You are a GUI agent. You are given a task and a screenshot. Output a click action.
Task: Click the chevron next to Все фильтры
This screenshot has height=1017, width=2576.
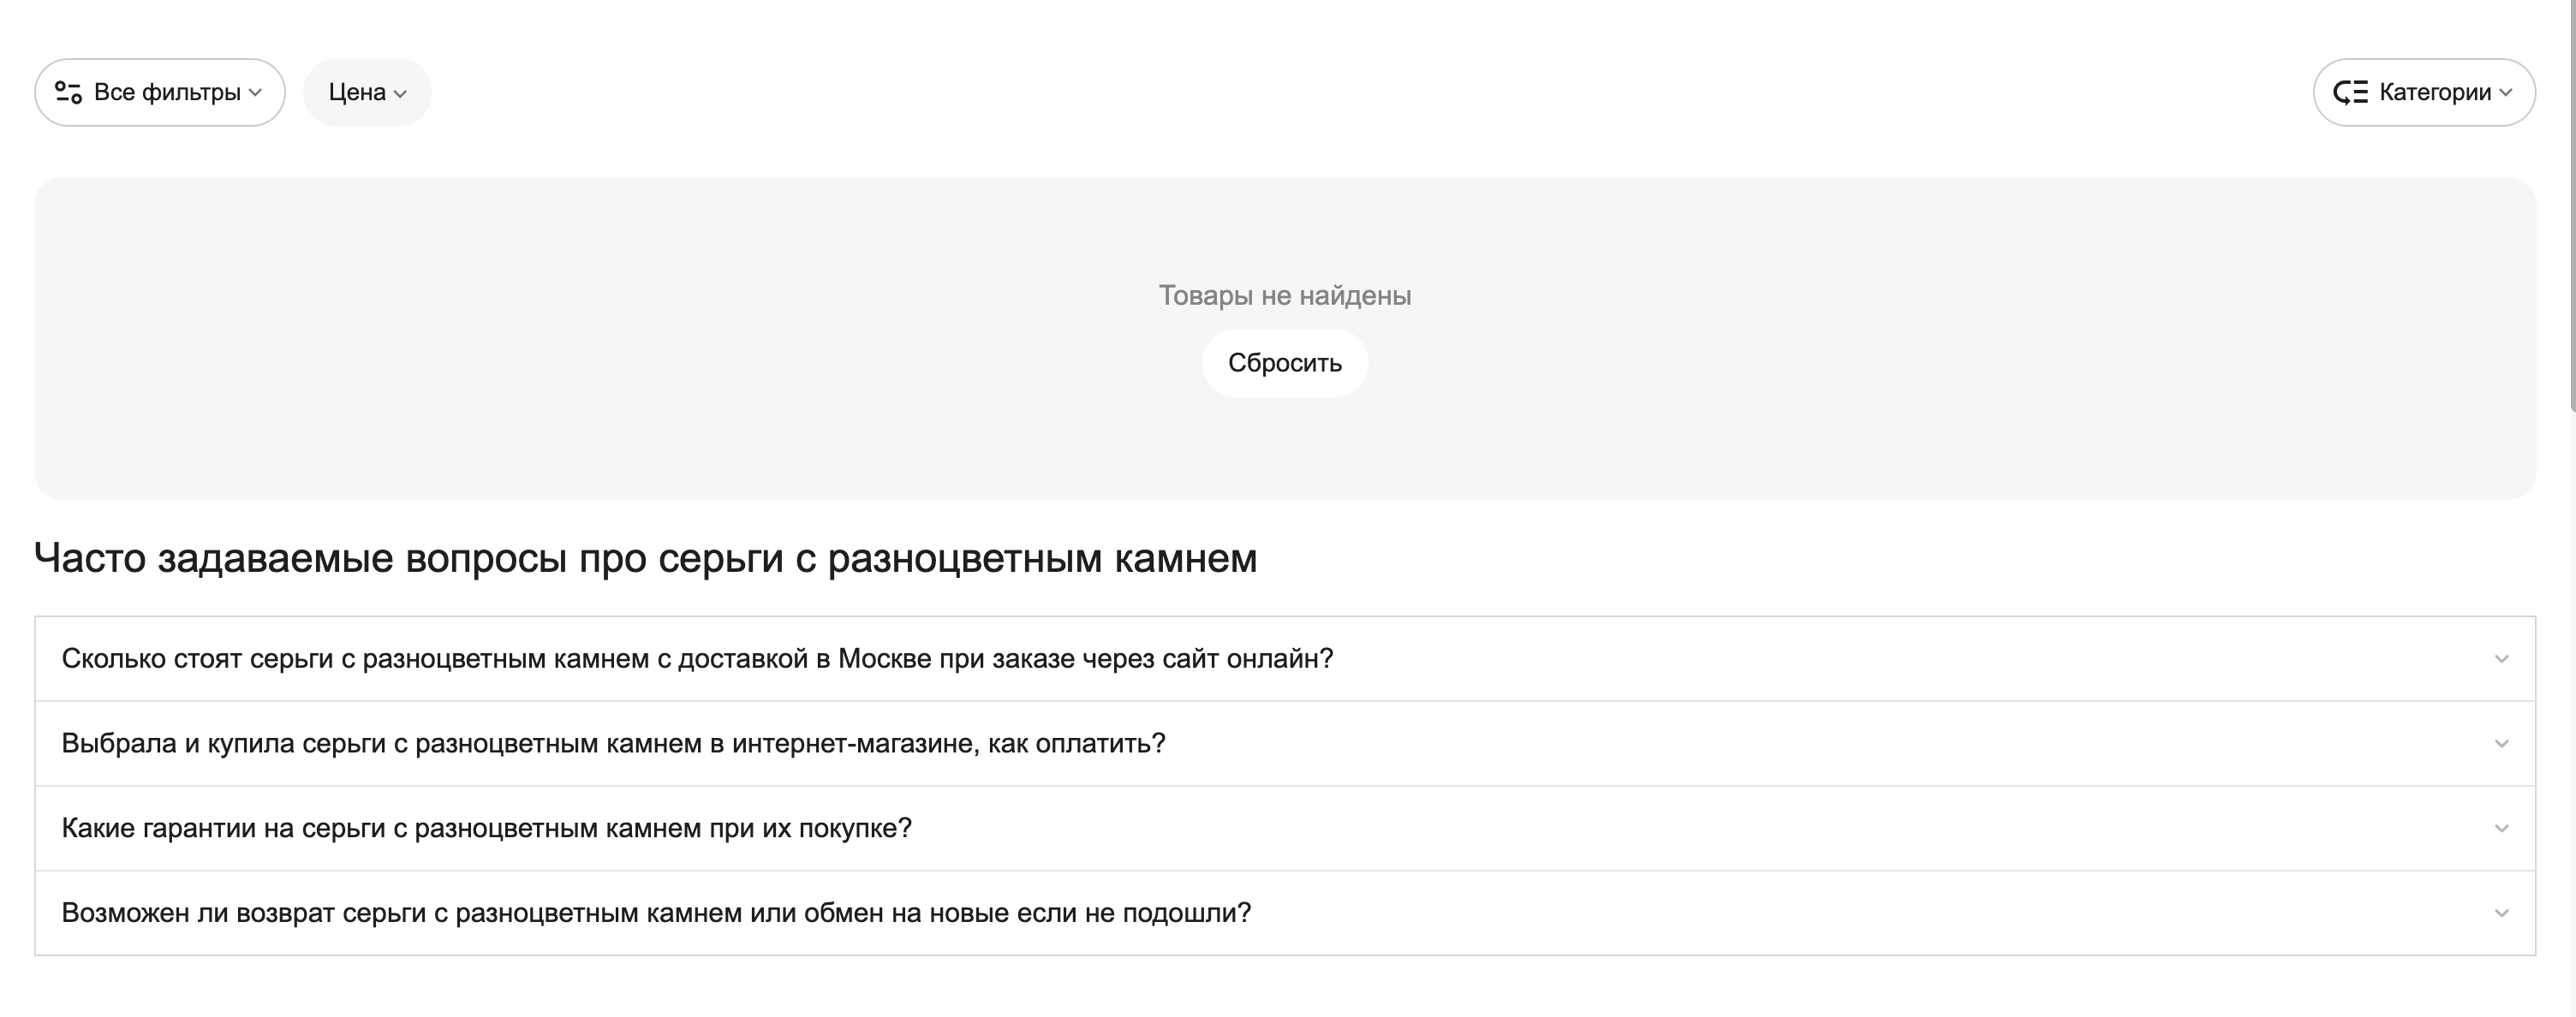pos(256,93)
